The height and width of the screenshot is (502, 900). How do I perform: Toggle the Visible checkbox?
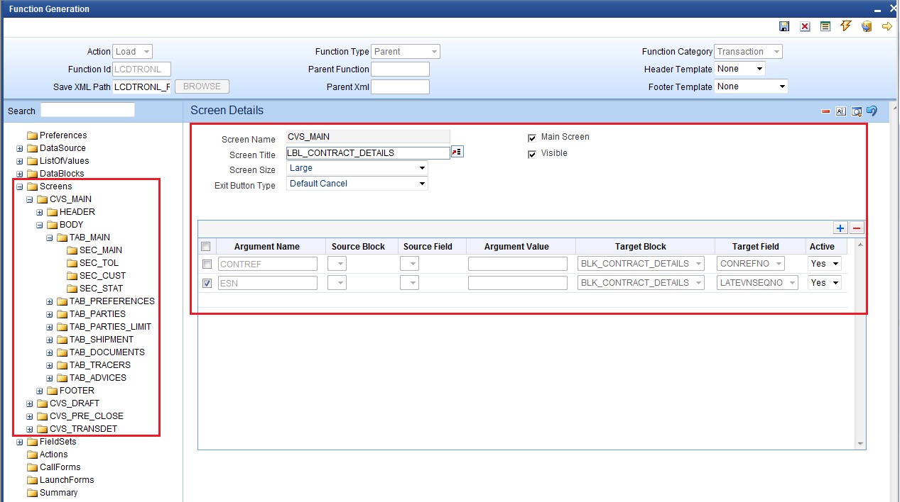pos(532,154)
